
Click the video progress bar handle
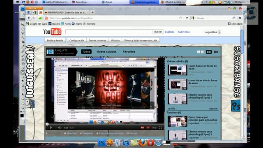(x=47, y=124)
